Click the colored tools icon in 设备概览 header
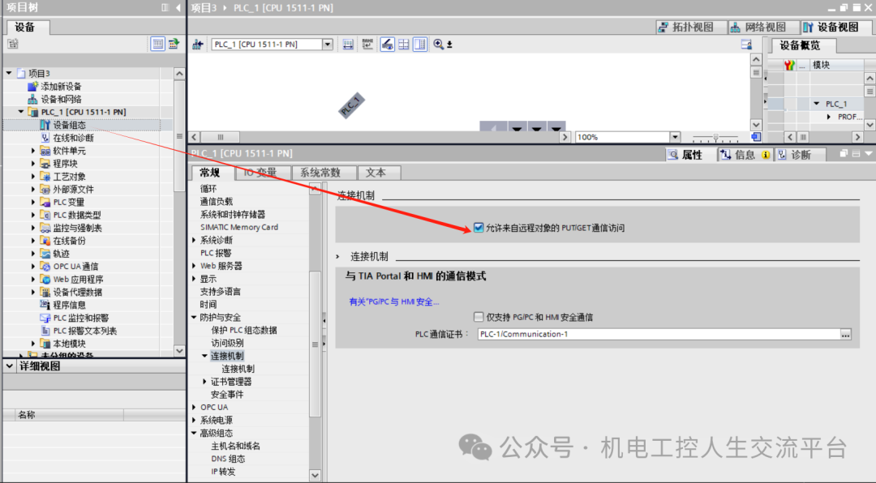The height and width of the screenshot is (483, 876). pyautogui.click(x=789, y=65)
